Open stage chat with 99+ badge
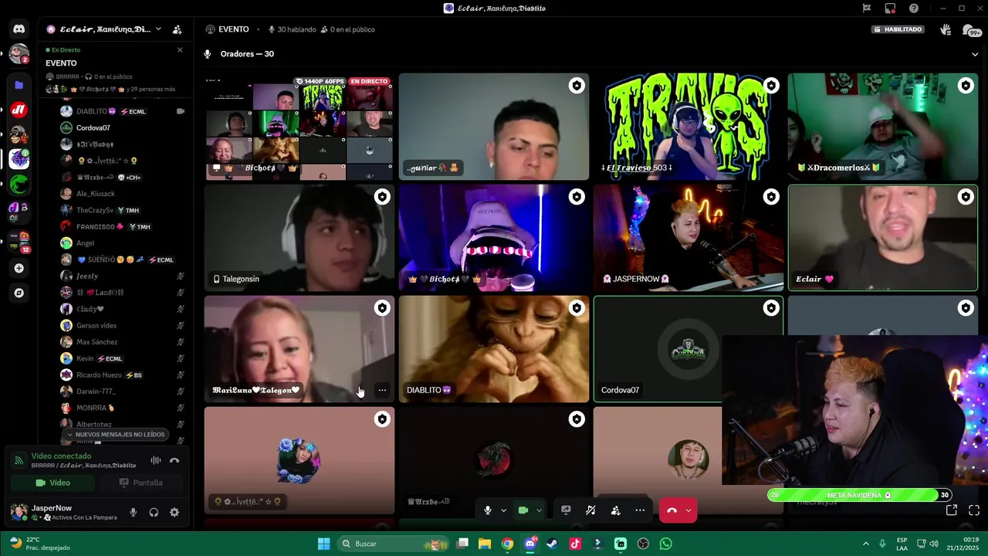Image resolution: width=988 pixels, height=556 pixels. 971,30
